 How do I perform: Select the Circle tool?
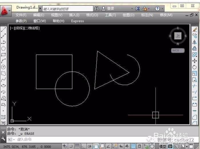click(x=3, y=67)
